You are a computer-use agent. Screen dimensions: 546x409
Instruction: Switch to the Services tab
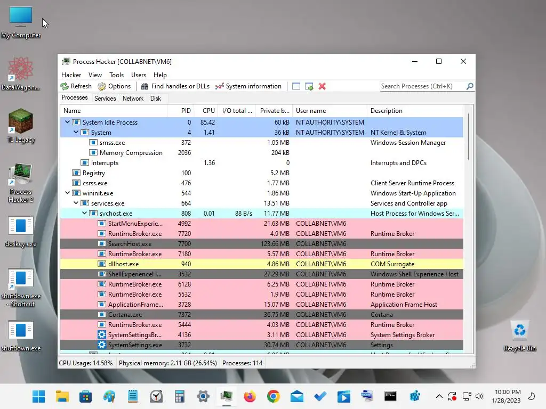tap(105, 99)
